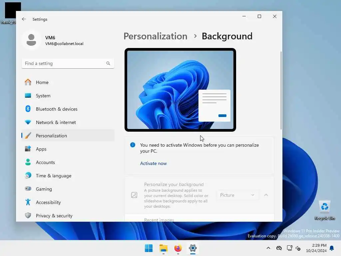Image resolution: width=341 pixels, height=256 pixels.
Task: Open Network & internet settings
Action: [68, 122]
